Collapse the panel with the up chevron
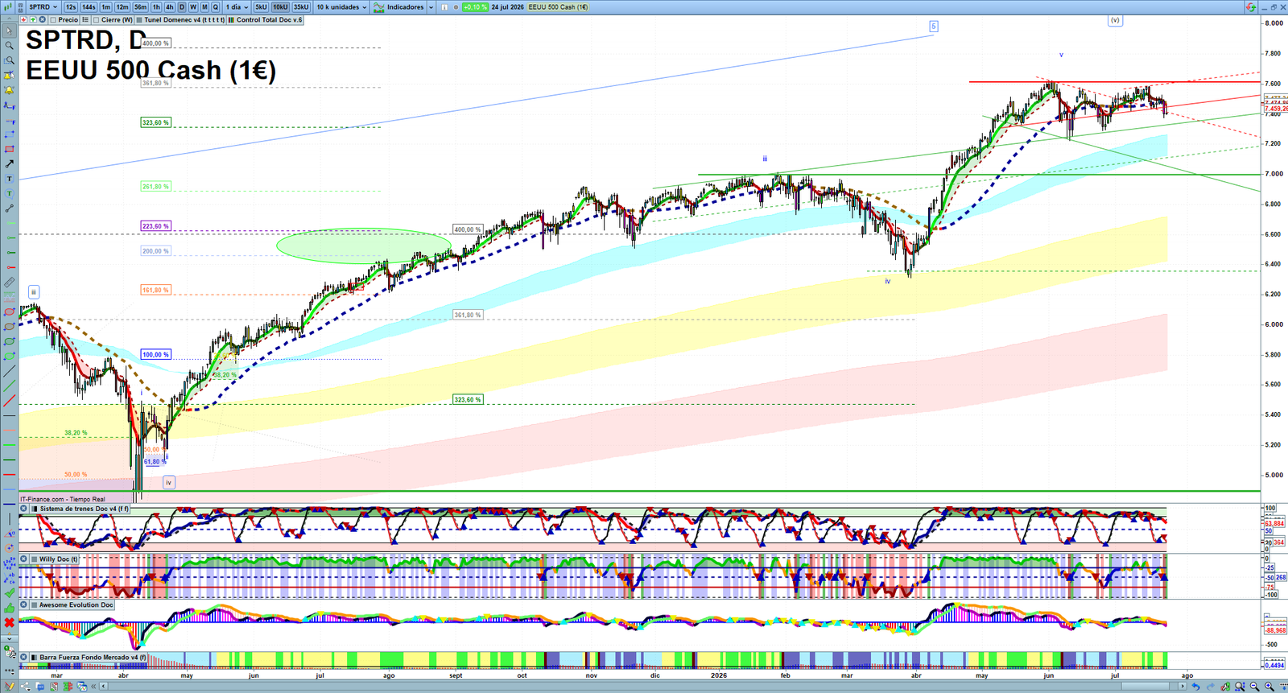 (9, 19)
